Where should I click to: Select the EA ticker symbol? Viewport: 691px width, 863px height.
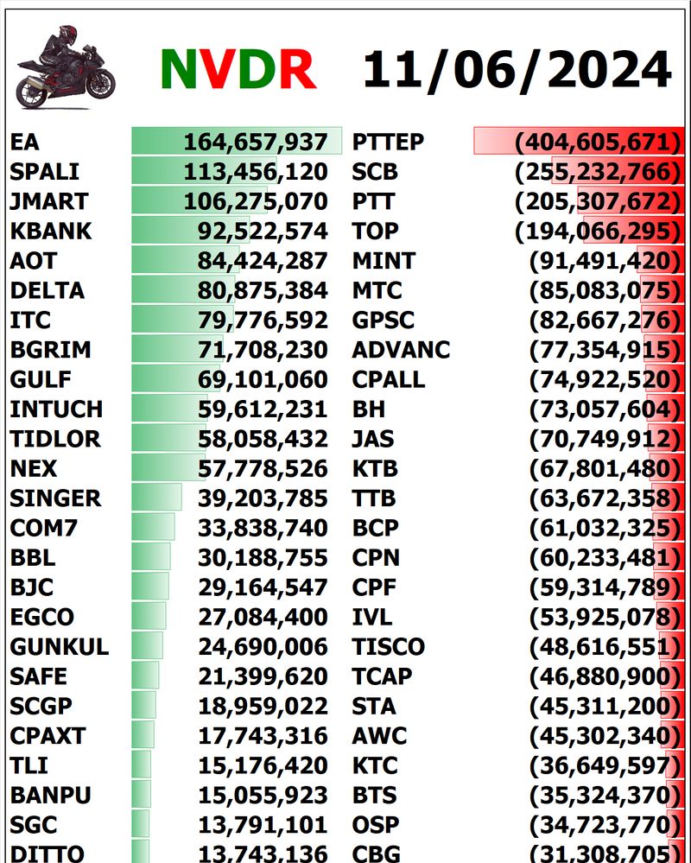point(25,143)
